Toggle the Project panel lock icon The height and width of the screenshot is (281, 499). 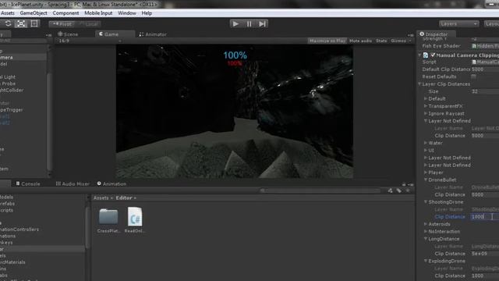[x=404, y=184]
